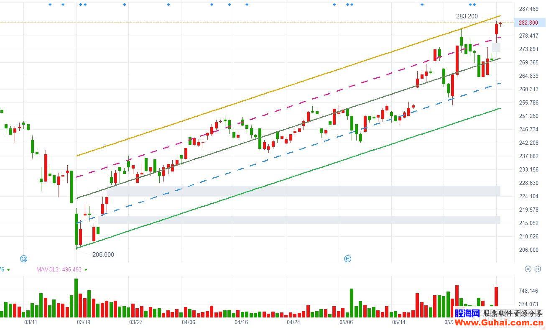Click the 374.073 volume axis label
This screenshot has height=330, width=546.
[x=528, y=304]
